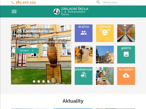This screenshot has height=109, width=146.
Task: Select the first slider dot indicator
Action: (34, 81)
